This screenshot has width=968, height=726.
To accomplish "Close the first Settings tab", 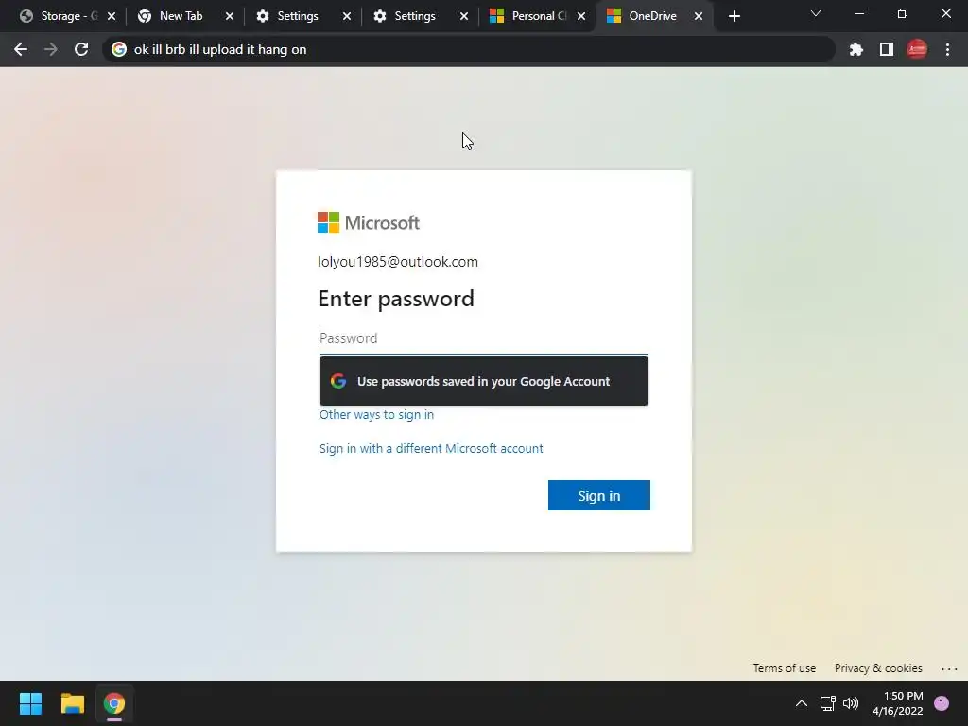I will (347, 16).
